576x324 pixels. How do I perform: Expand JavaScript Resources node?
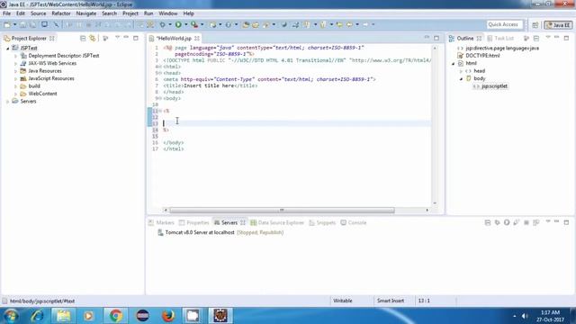(15, 78)
